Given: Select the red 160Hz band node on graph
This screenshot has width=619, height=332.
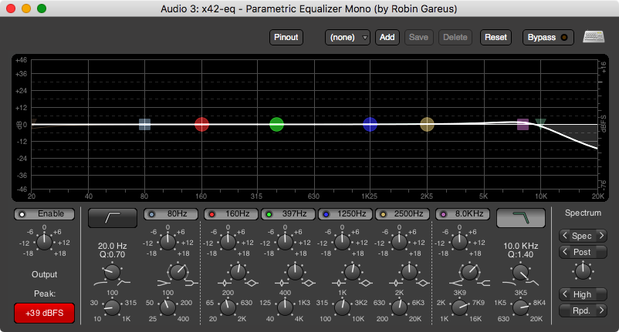Looking at the screenshot, I should [201, 124].
